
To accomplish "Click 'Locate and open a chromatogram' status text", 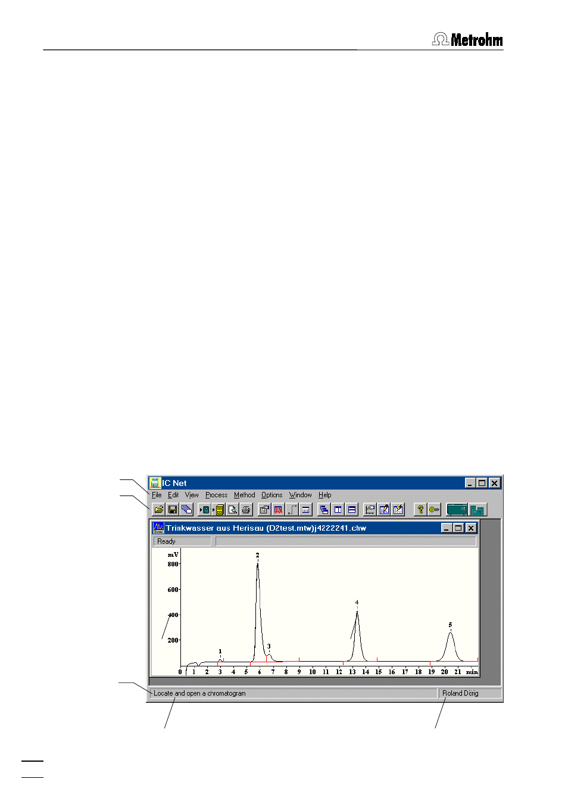I will point(199,693).
